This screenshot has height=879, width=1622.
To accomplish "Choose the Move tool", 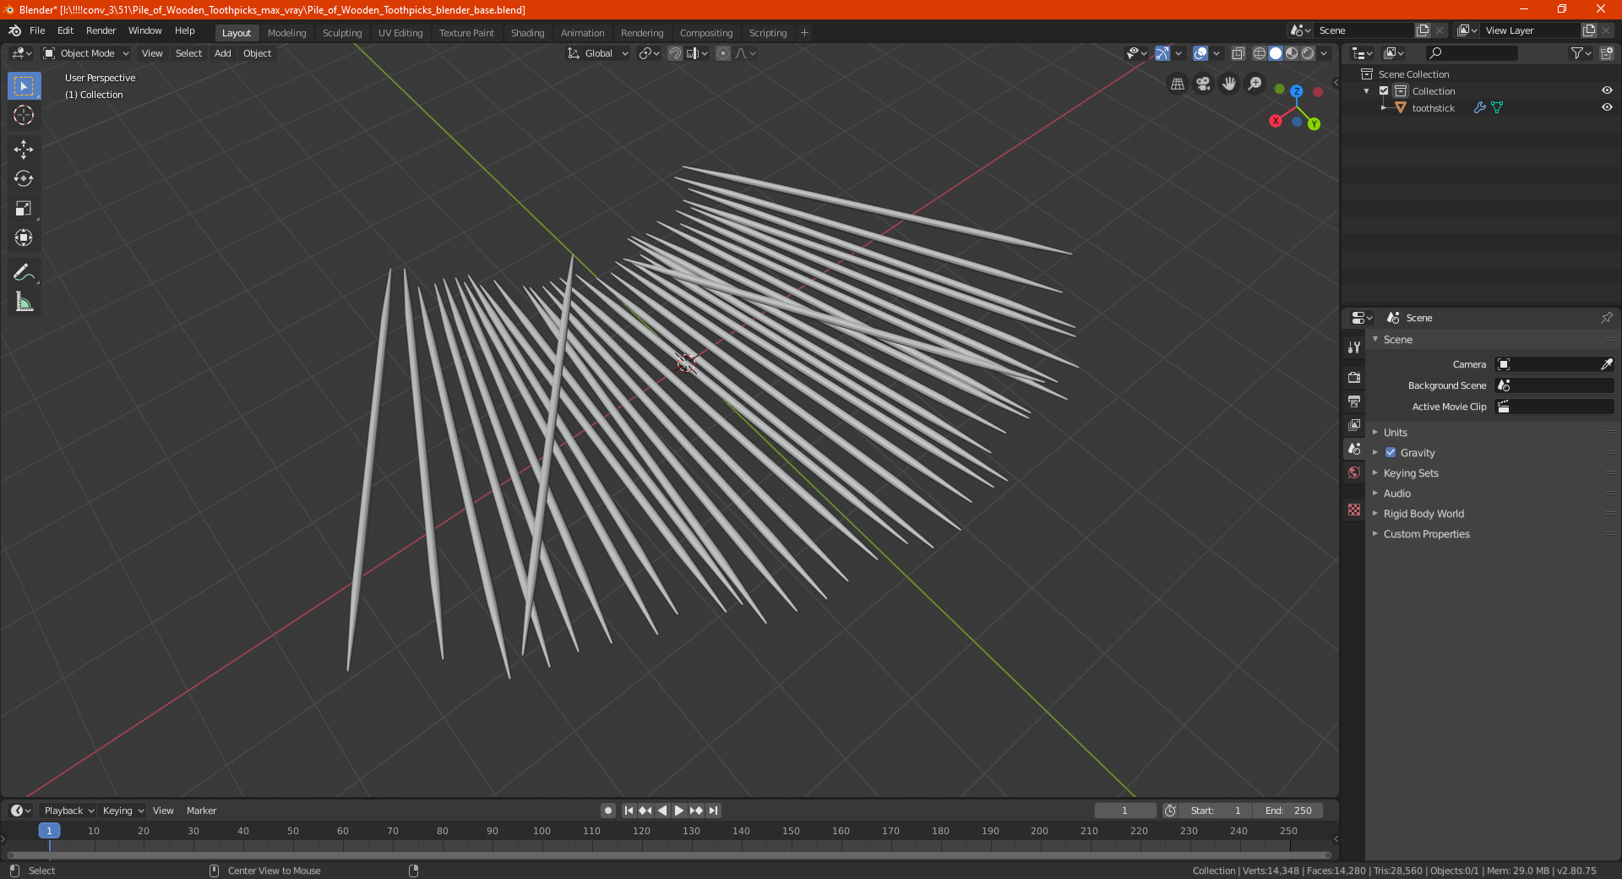I will pos(24,150).
